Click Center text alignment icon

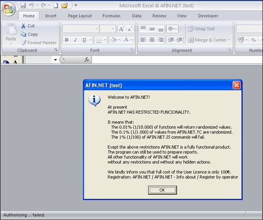152,40
